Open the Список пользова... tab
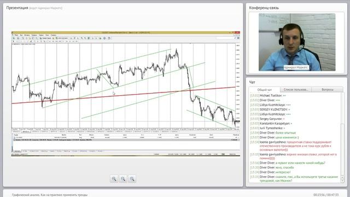The width and height of the screenshot is (350, 197). (296, 90)
